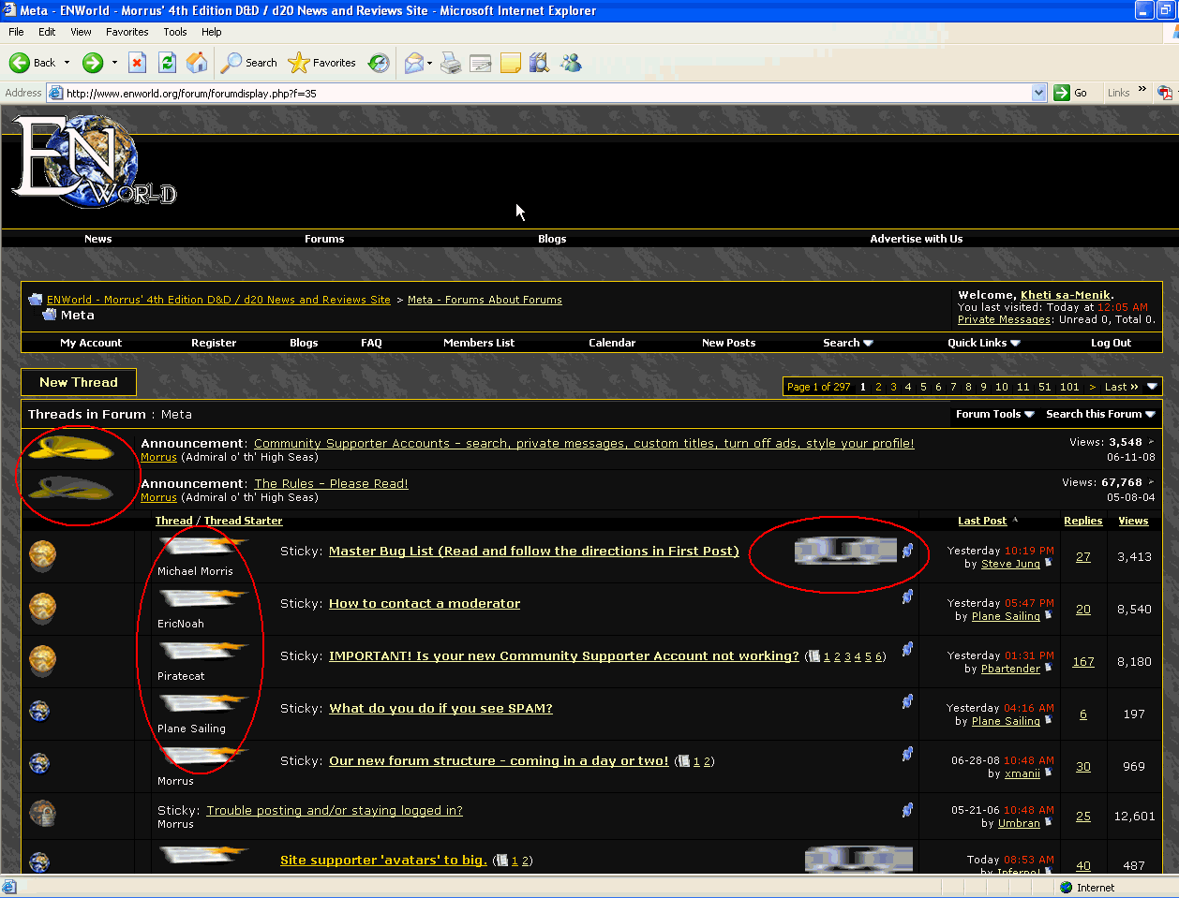Click the Go button next to address bar
Image resolution: width=1179 pixels, height=898 pixels.
pyautogui.click(x=1070, y=93)
